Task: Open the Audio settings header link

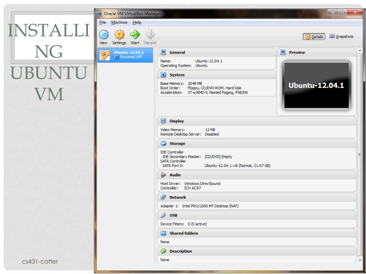Action: (175, 175)
